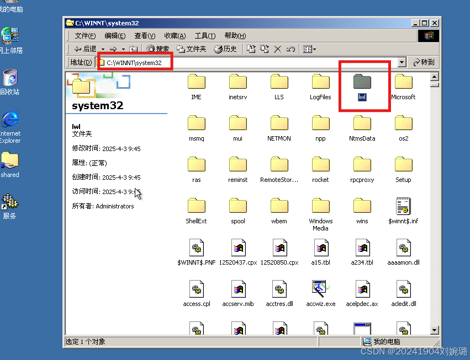This screenshot has width=470, height=360.
Task: Select the reminst folder
Action: [237, 169]
